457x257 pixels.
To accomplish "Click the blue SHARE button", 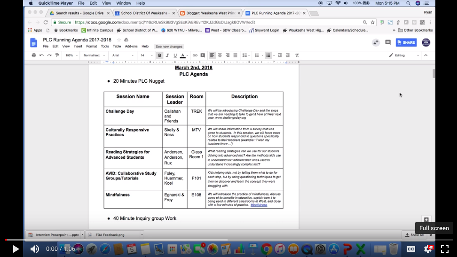I will [406, 42].
